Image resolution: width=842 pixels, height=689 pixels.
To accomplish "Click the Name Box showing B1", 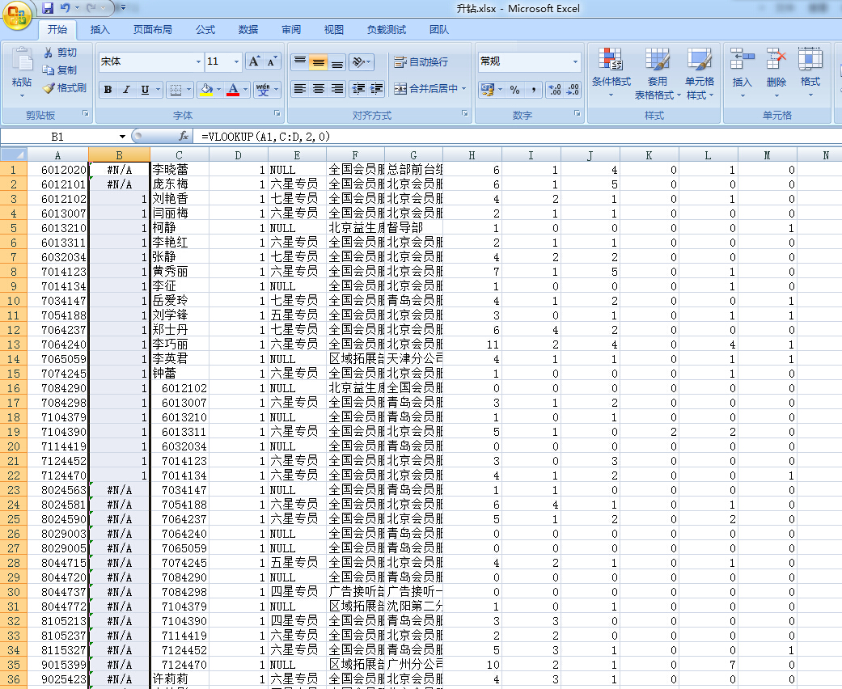I will tap(58, 137).
